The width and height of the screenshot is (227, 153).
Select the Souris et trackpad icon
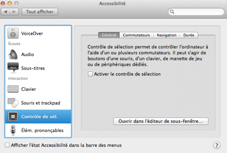pyautogui.click(x=13, y=103)
